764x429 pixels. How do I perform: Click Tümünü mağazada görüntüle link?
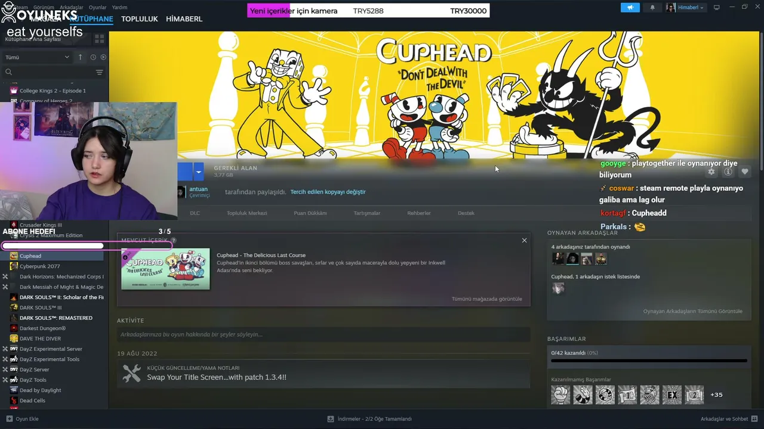coord(487,299)
